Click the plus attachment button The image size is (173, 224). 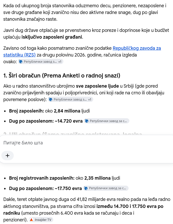(x=8, y=156)
